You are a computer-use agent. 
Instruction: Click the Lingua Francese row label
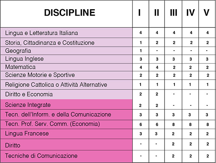pos(27,134)
